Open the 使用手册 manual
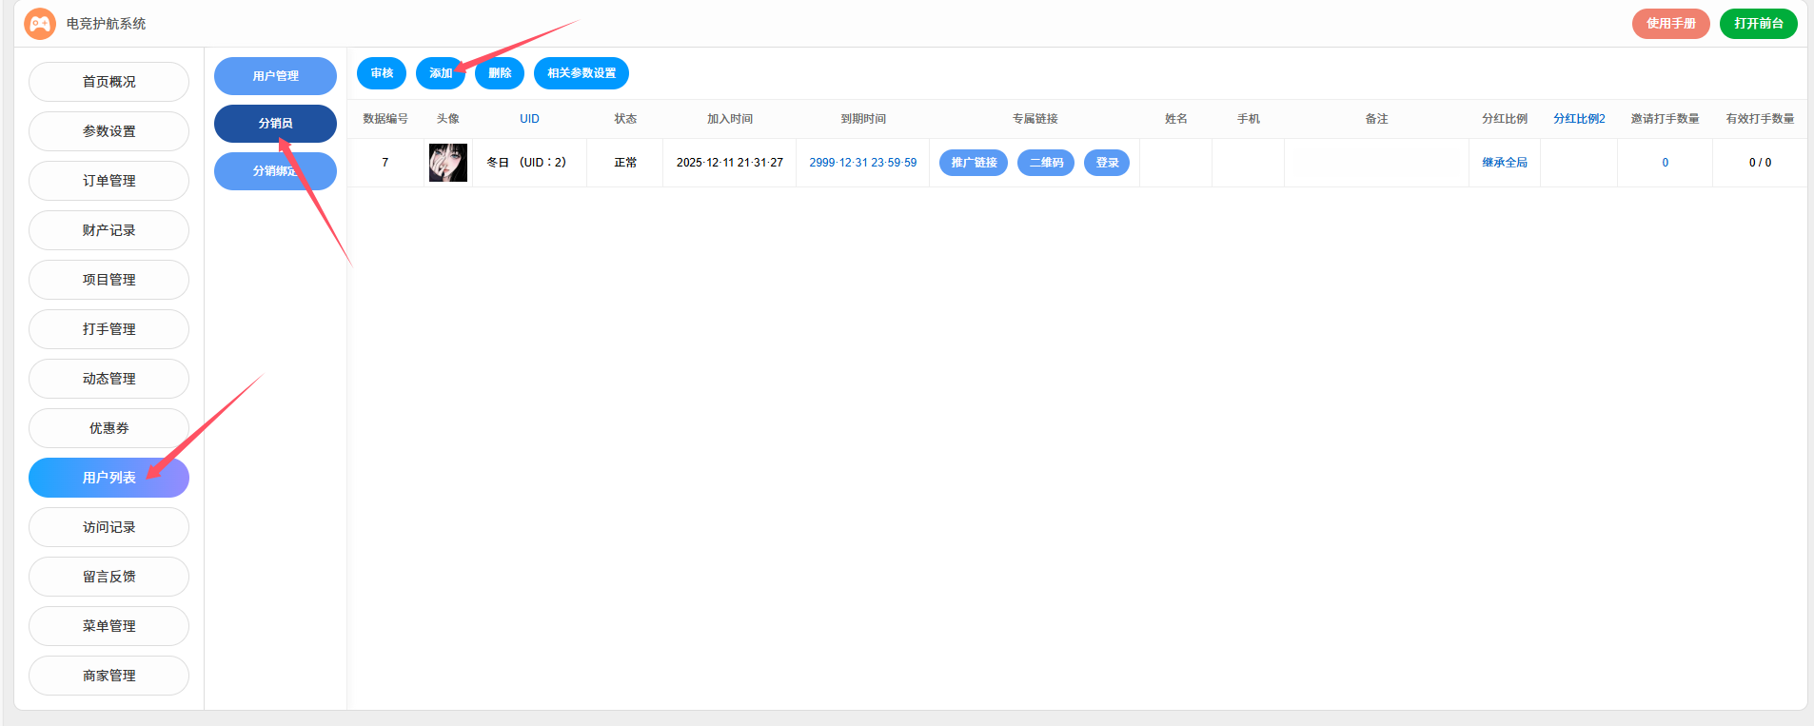The height and width of the screenshot is (726, 1814). tap(1670, 24)
